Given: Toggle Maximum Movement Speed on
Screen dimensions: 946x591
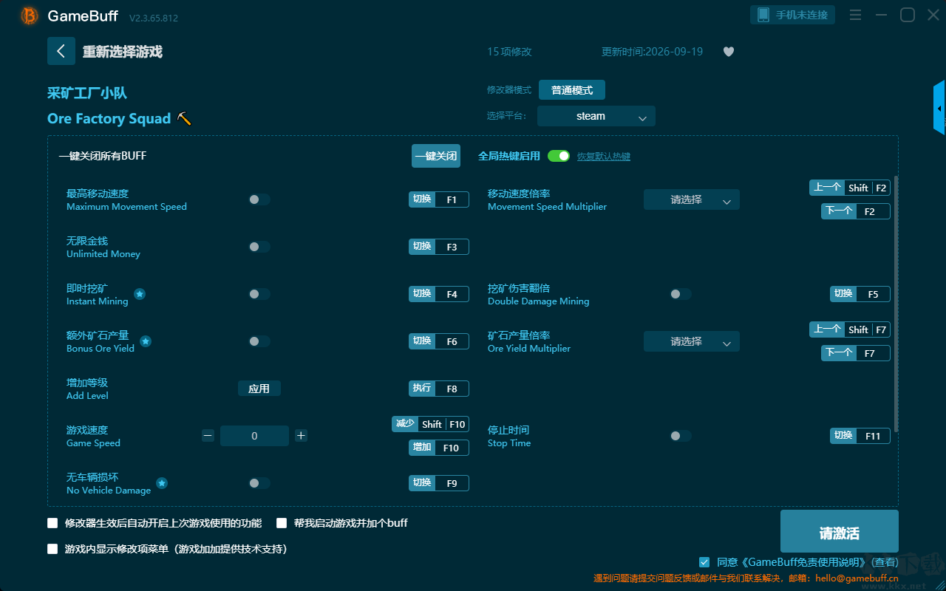Looking at the screenshot, I should point(259,199).
